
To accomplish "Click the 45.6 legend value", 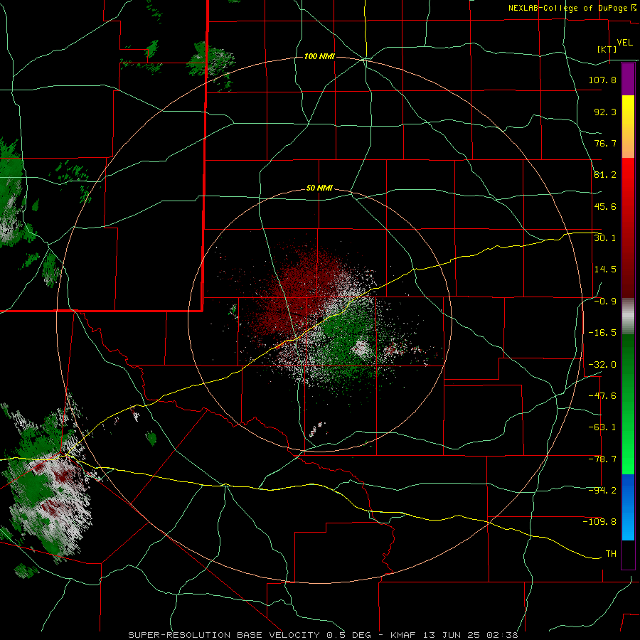I will tap(605, 206).
